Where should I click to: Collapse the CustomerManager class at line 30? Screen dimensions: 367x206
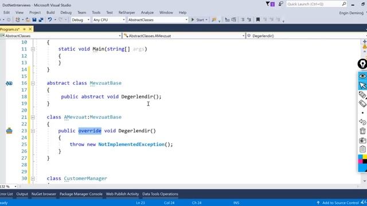[x=33, y=179]
